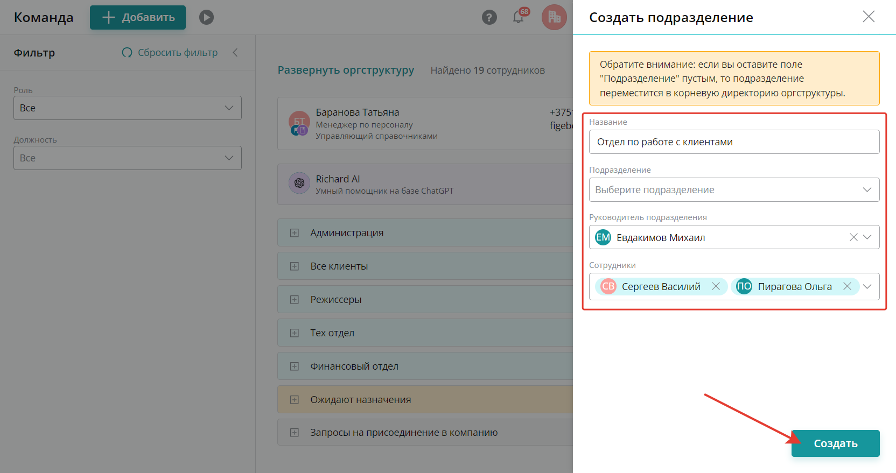This screenshot has width=896, height=473.
Task: Open the help question mark icon
Action: (x=489, y=18)
